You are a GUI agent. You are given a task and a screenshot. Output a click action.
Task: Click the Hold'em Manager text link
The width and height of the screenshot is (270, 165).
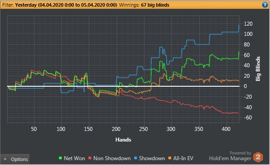[230, 158]
